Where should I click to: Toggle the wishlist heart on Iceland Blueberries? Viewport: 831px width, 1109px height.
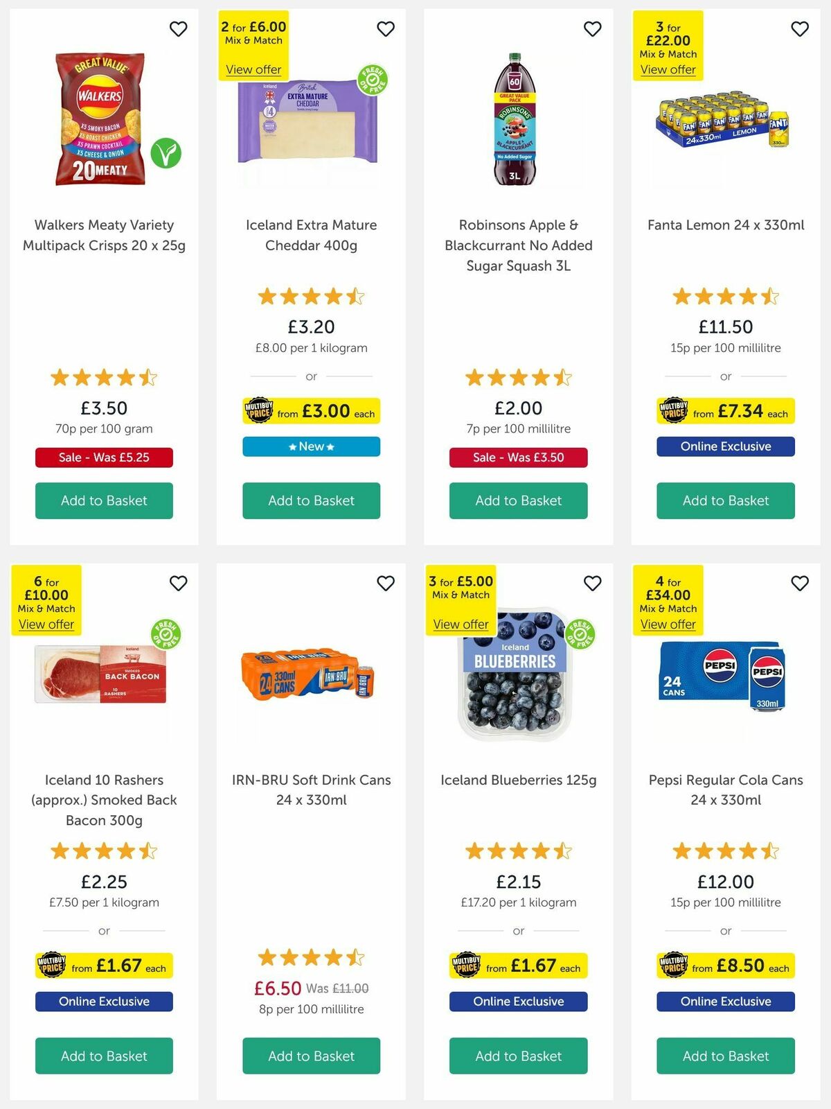[x=592, y=584]
